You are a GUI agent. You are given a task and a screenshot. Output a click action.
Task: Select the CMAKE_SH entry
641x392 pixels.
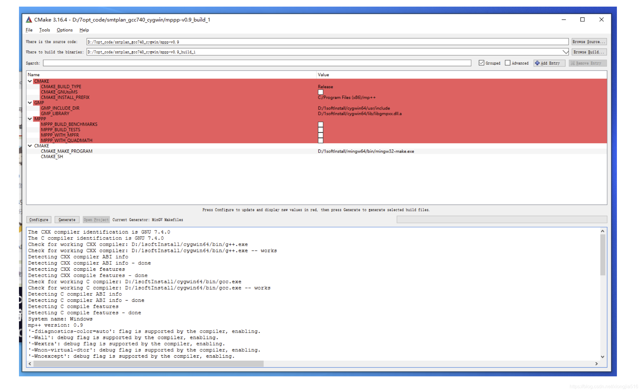tap(52, 156)
